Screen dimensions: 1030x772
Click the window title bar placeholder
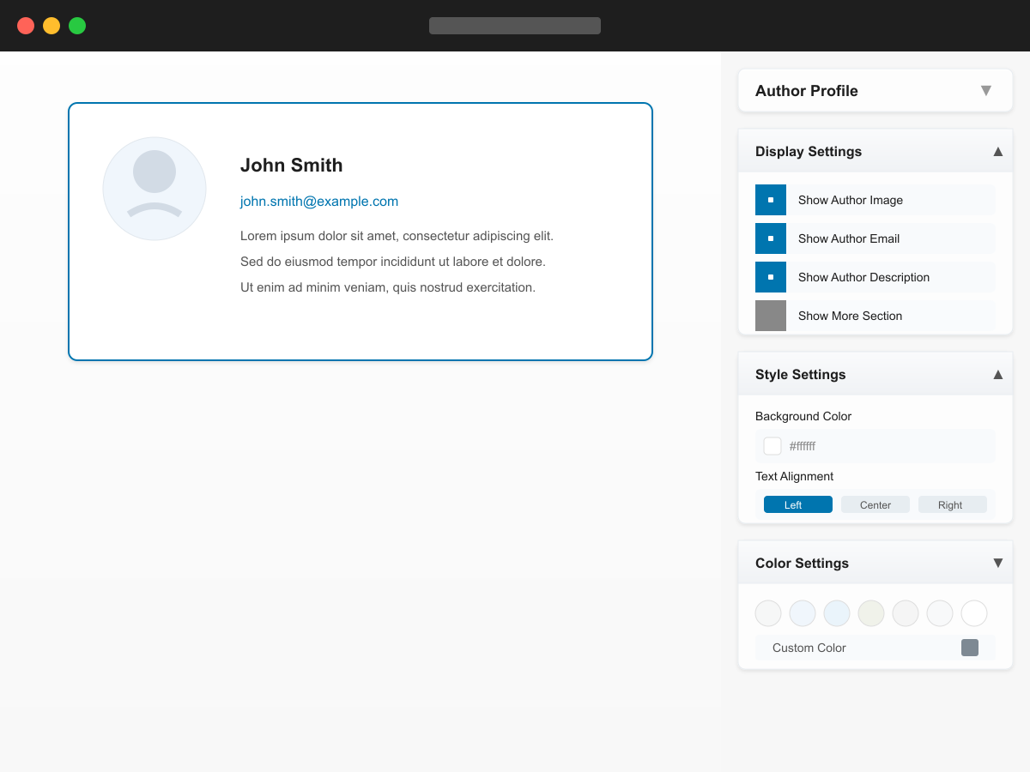pyautogui.click(x=515, y=26)
